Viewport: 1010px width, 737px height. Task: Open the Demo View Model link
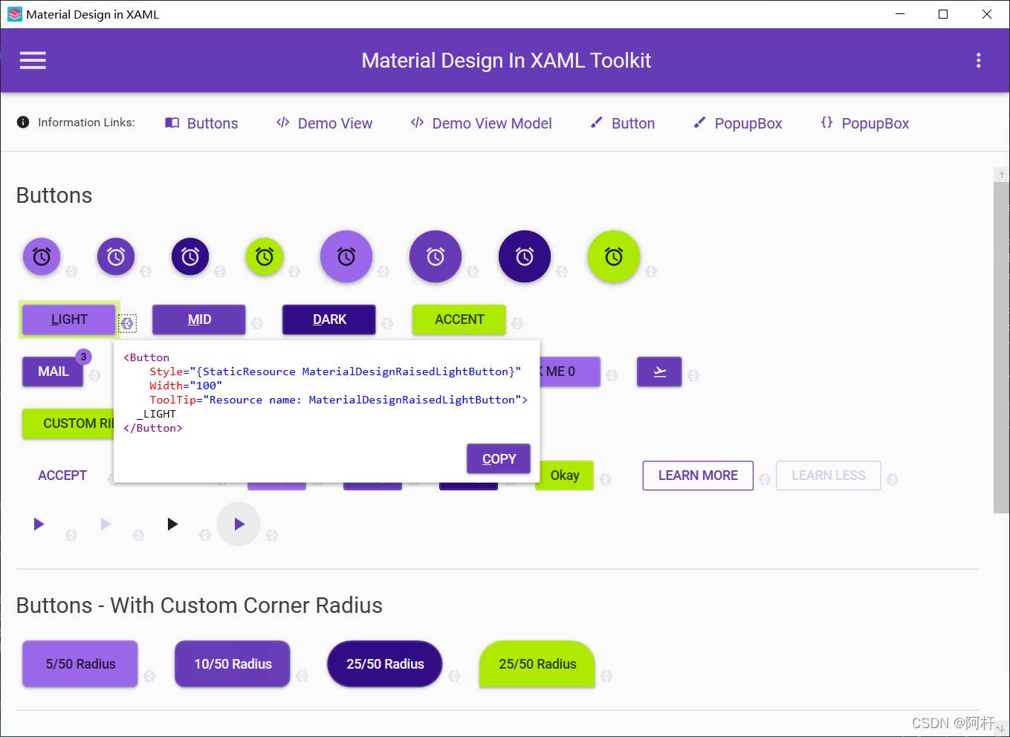tap(482, 123)
